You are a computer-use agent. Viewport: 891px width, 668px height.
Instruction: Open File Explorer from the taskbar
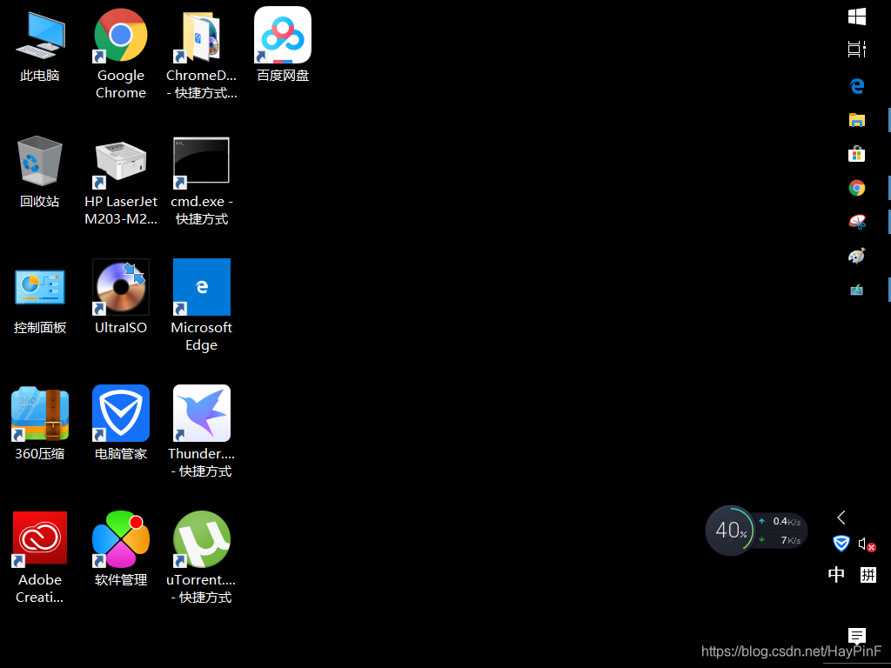point(857,120)
